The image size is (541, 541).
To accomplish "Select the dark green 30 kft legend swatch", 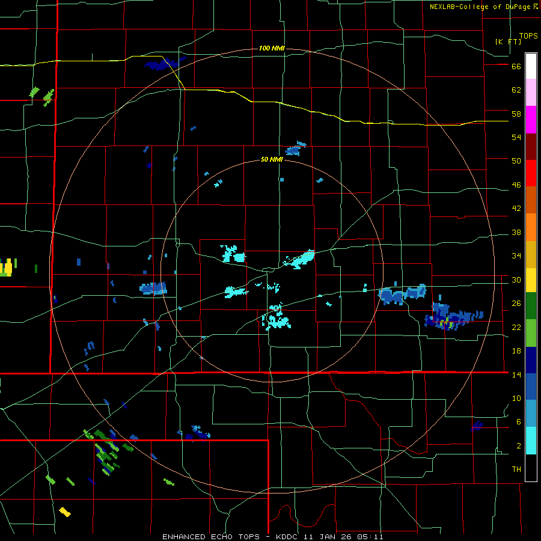I will pos(531,306).
